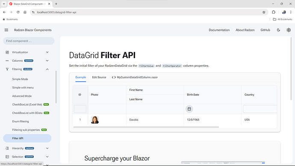The image size is (295, 166).
Task: Open the Documentation link
Action: pyautogui.click(x=219, y=30)
